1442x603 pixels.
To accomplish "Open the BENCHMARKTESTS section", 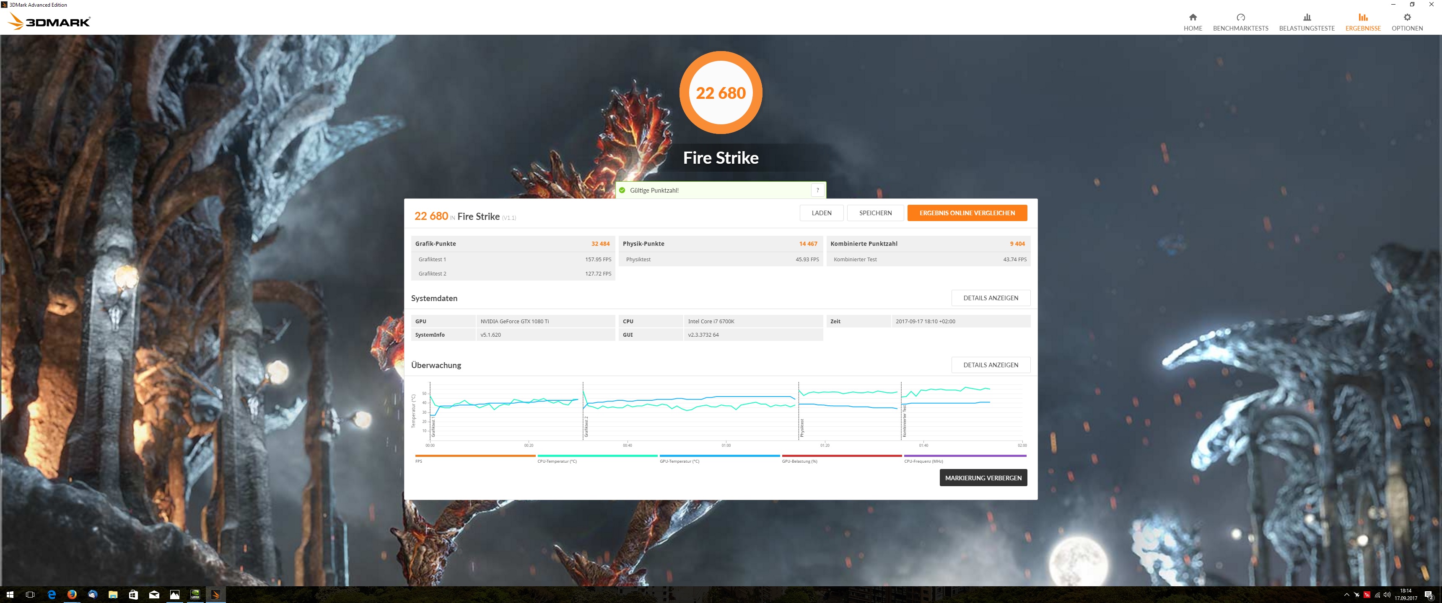I will [x=1240, y=22].
